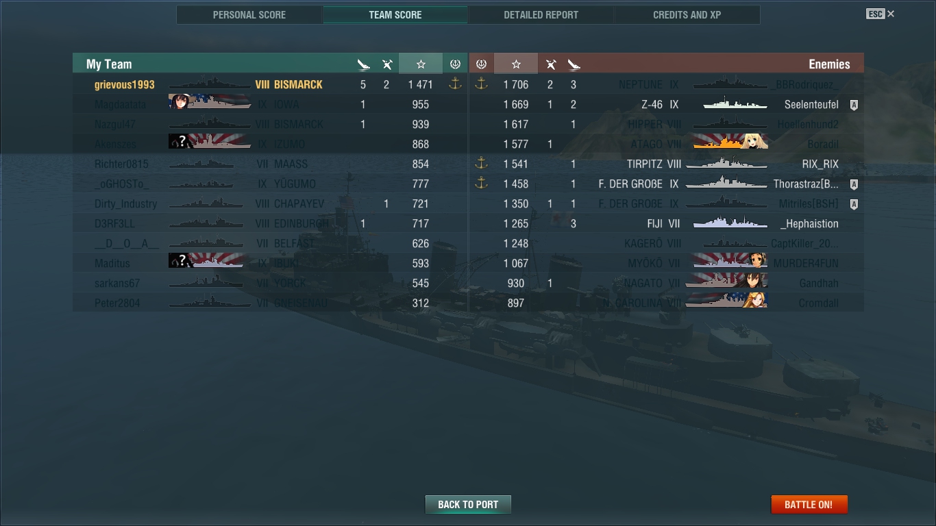Close results screen with ESC X

pos(880,14)
